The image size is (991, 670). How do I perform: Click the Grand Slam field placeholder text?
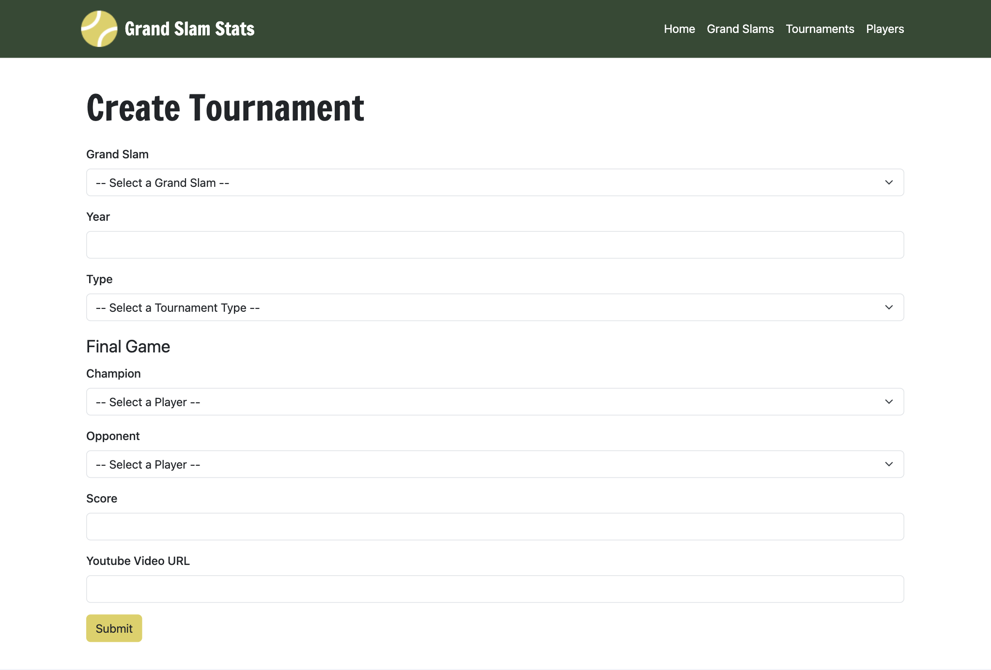(162, 183)
